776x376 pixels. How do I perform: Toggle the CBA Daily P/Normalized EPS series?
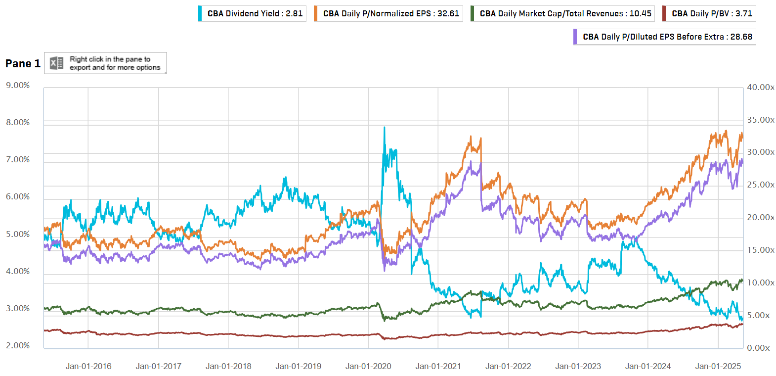pyautogui.click(x=391, y=14)
